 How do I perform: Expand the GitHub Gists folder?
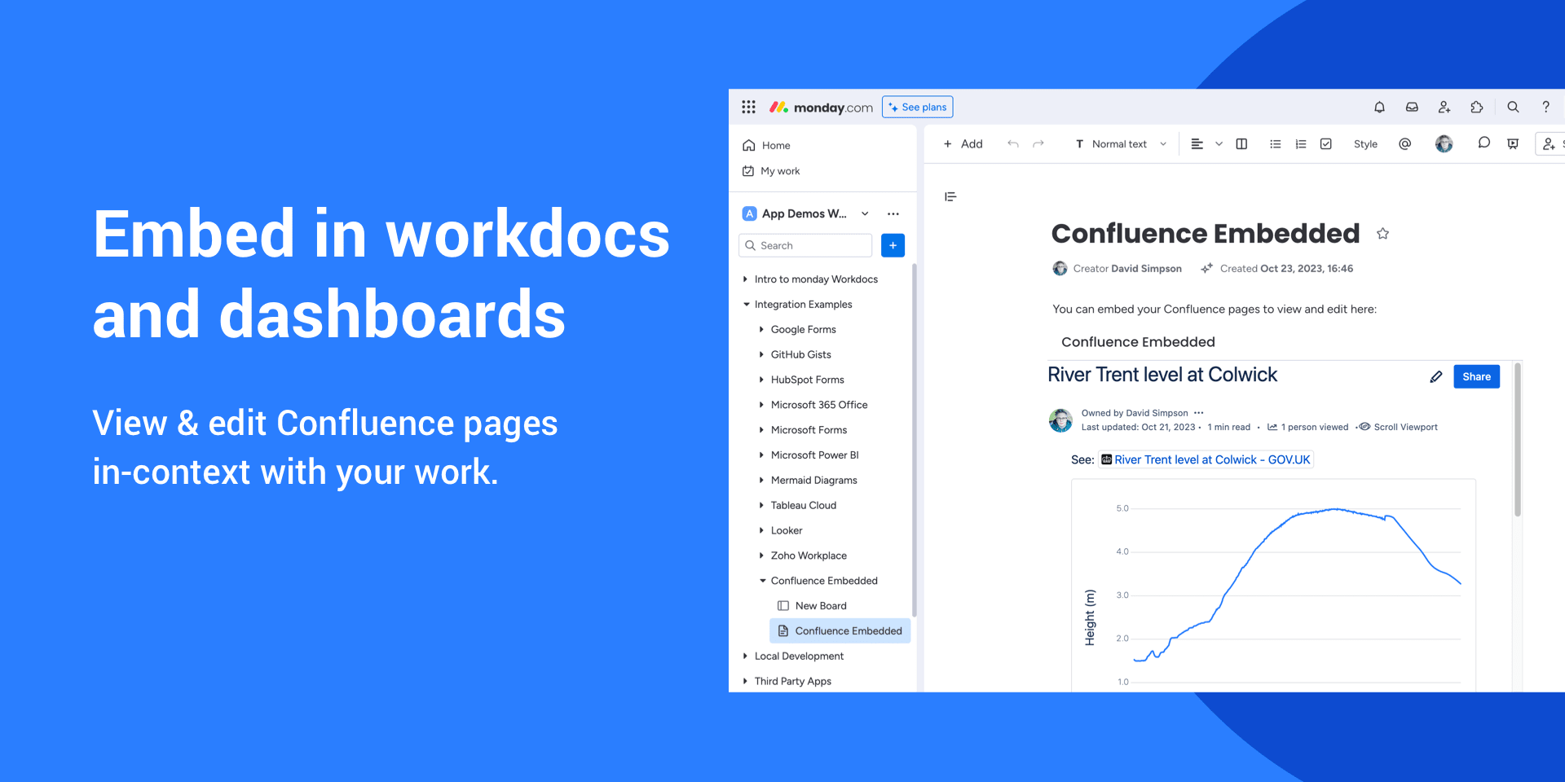[761, 355]
